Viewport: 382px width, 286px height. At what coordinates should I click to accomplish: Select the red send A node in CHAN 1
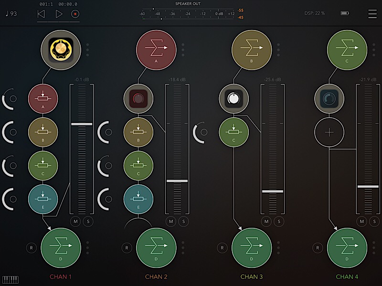43,99
